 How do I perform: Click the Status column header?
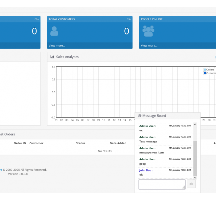click(81, 143)
